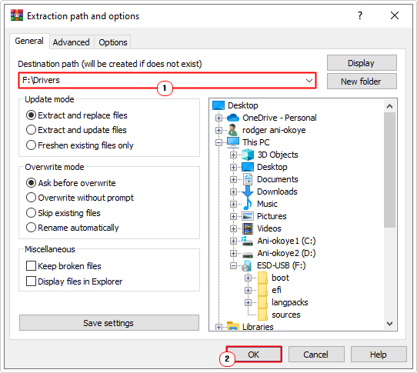Screen dimensions: 417x373
Task: Expand the Pictures node
Action: click(x=233, y=216)
